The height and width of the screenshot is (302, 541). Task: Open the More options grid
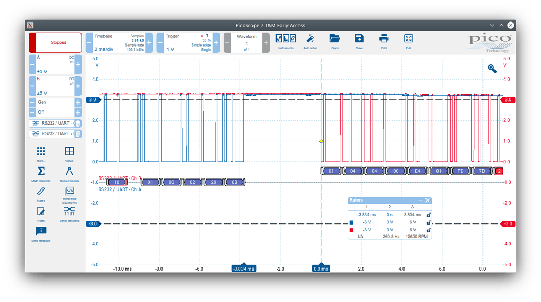pos(41,152)
